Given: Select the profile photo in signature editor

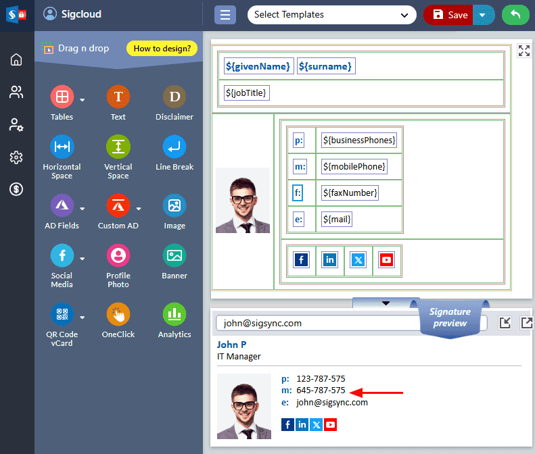Looking at the screenshot, I should tap(243, 201).
